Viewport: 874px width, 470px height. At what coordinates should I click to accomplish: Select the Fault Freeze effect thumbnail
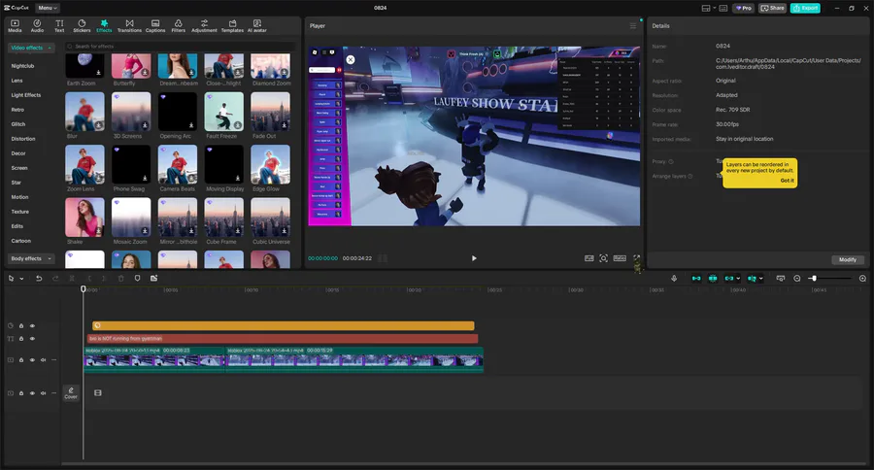tap(224, 112)
